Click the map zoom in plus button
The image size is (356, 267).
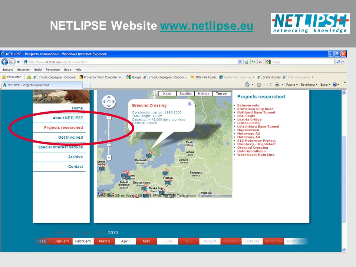[x=109, y=118]
